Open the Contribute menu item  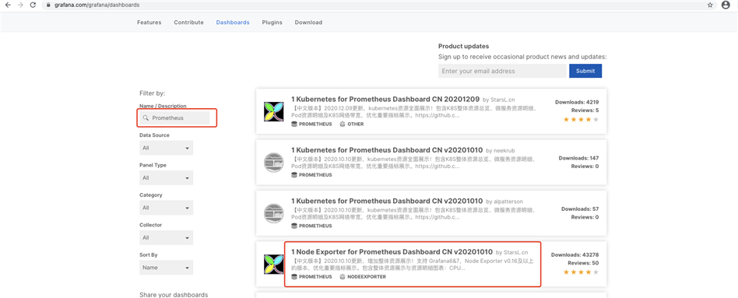188,23
